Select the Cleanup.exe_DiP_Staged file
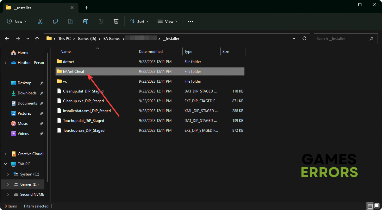The image size is (382, 210). [x=83, y=101]
